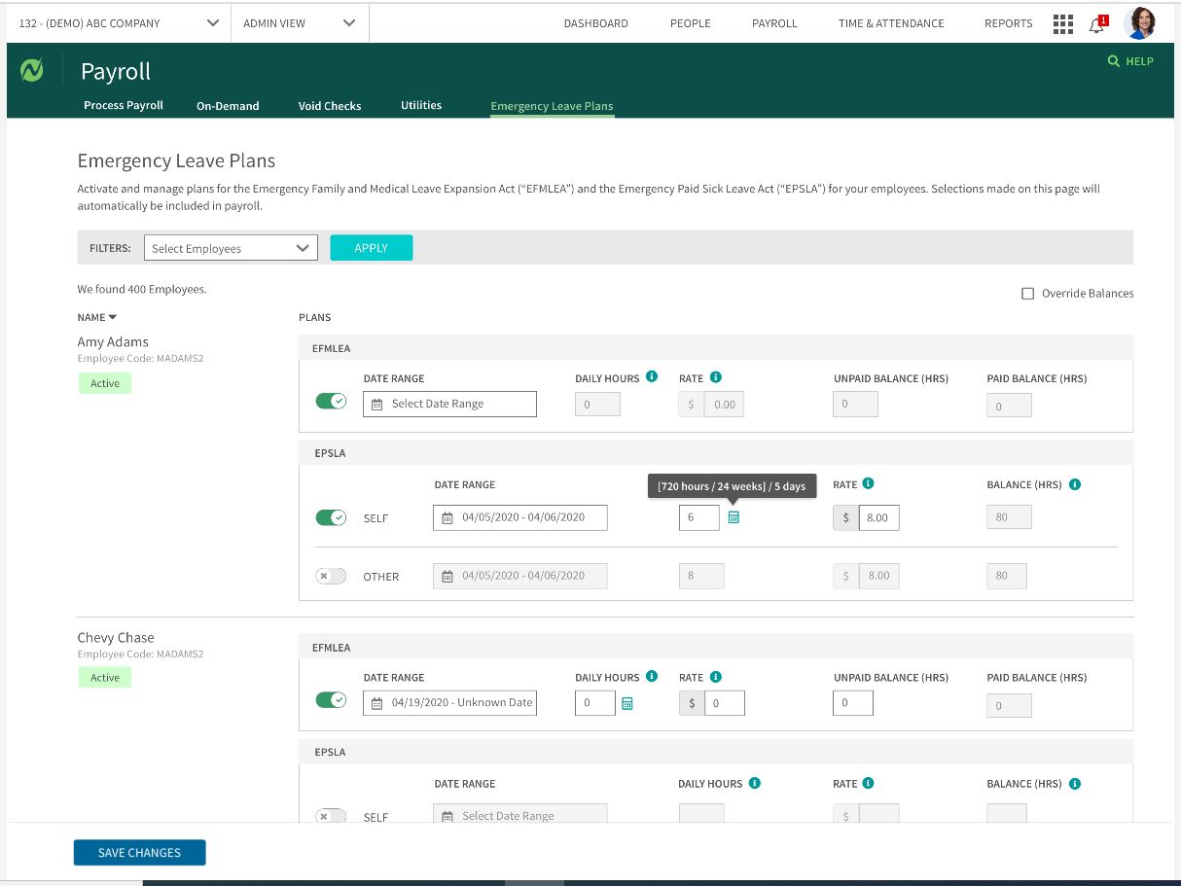Click the Apply filter button
This screenshot has height=886, width=1181.
pos(371,248)
